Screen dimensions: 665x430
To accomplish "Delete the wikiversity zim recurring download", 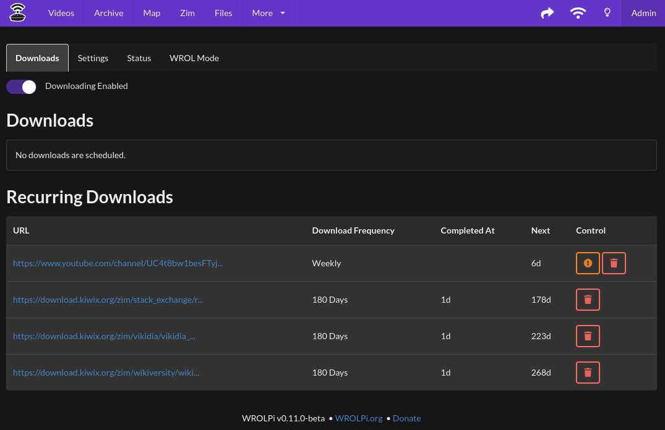I will click(x=588, y=373).
